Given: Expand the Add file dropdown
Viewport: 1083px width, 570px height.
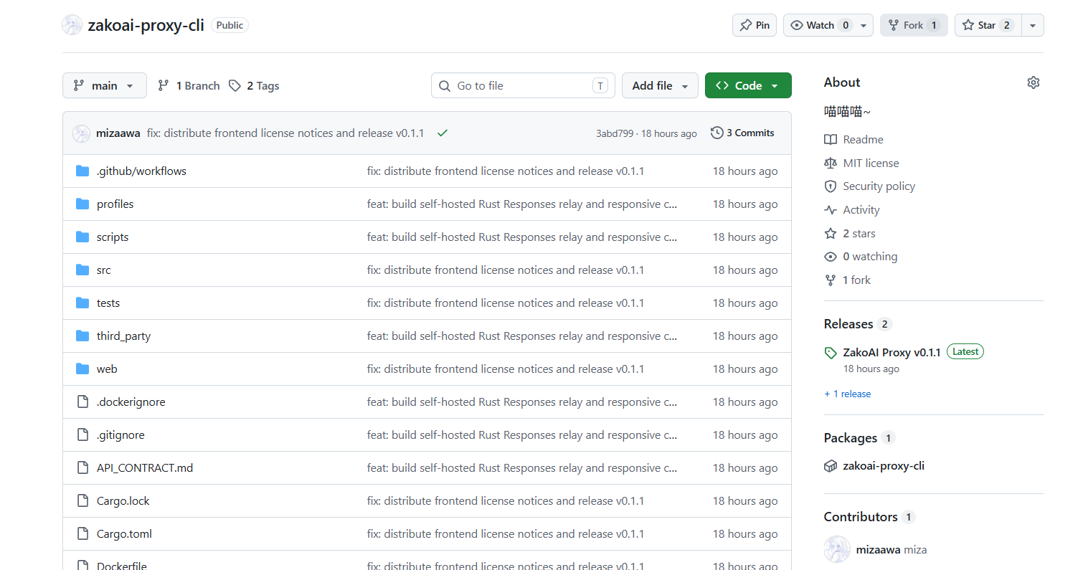Looking at the screenshot, I should click(660, 85).
